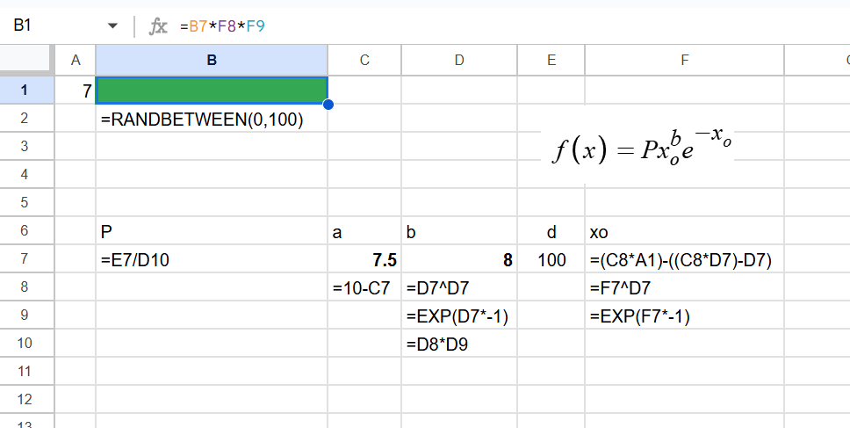
Task: Click cell containing =D8*D9
Action: tap(459, 344)
